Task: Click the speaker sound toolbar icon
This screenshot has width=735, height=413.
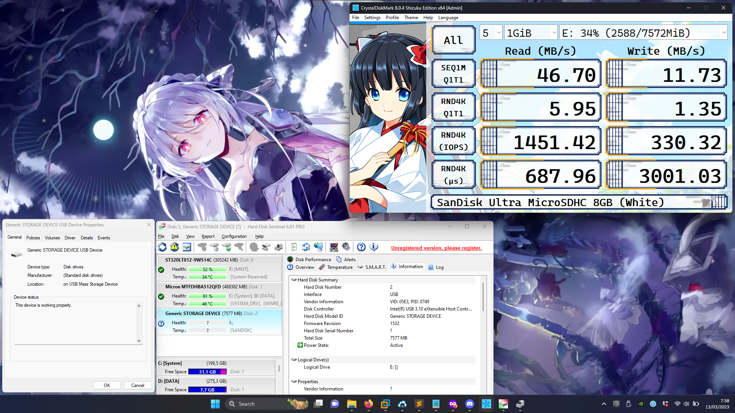Action: pos(346,247)
